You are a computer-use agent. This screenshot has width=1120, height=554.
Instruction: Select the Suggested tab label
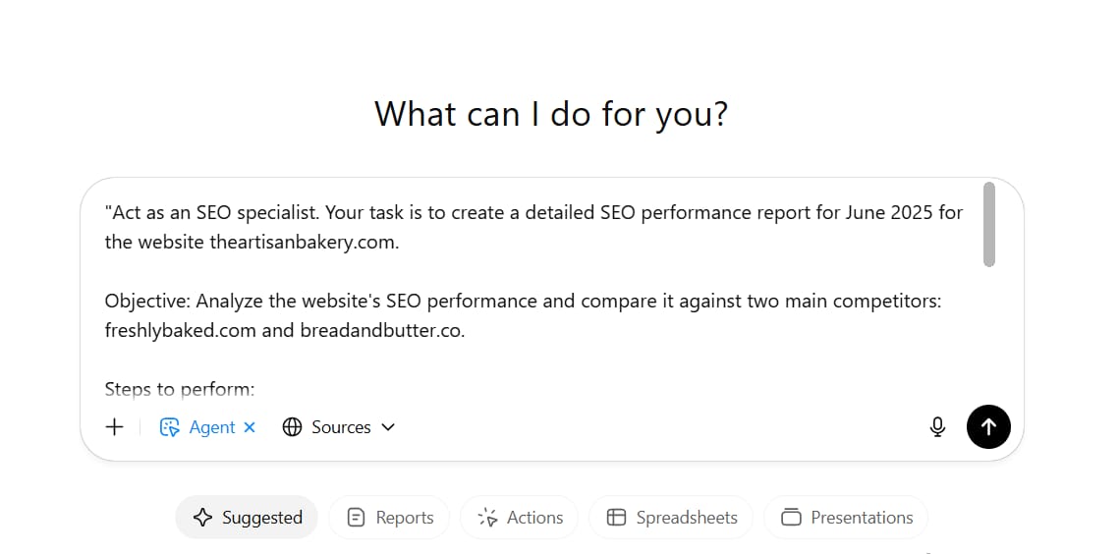[262, 518]
